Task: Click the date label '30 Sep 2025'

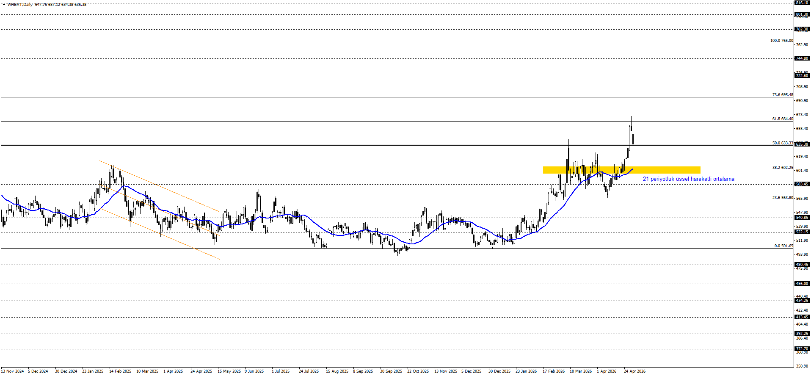Action: (391, 371)
